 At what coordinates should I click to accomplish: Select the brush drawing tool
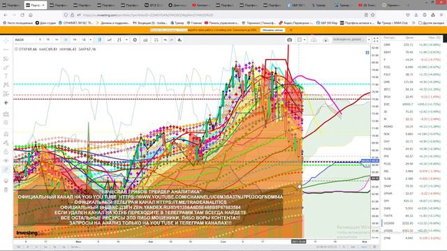pos(6,68)
